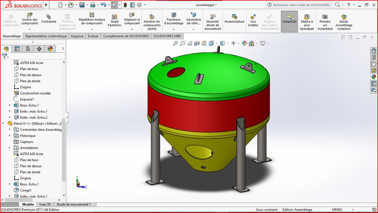Click the SOLIDWORKS help search field
Image resolution: width=378 pixels, height=213 pixels.
(301, 5)
